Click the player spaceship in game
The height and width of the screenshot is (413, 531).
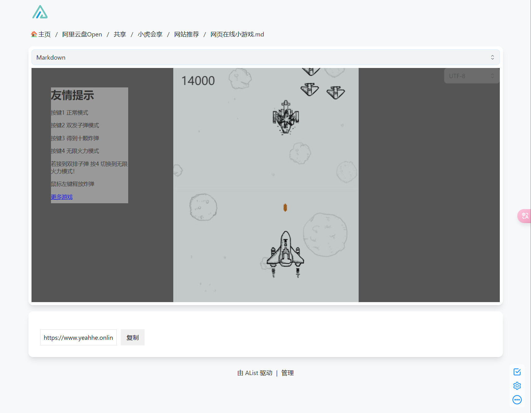pos(285,254)
